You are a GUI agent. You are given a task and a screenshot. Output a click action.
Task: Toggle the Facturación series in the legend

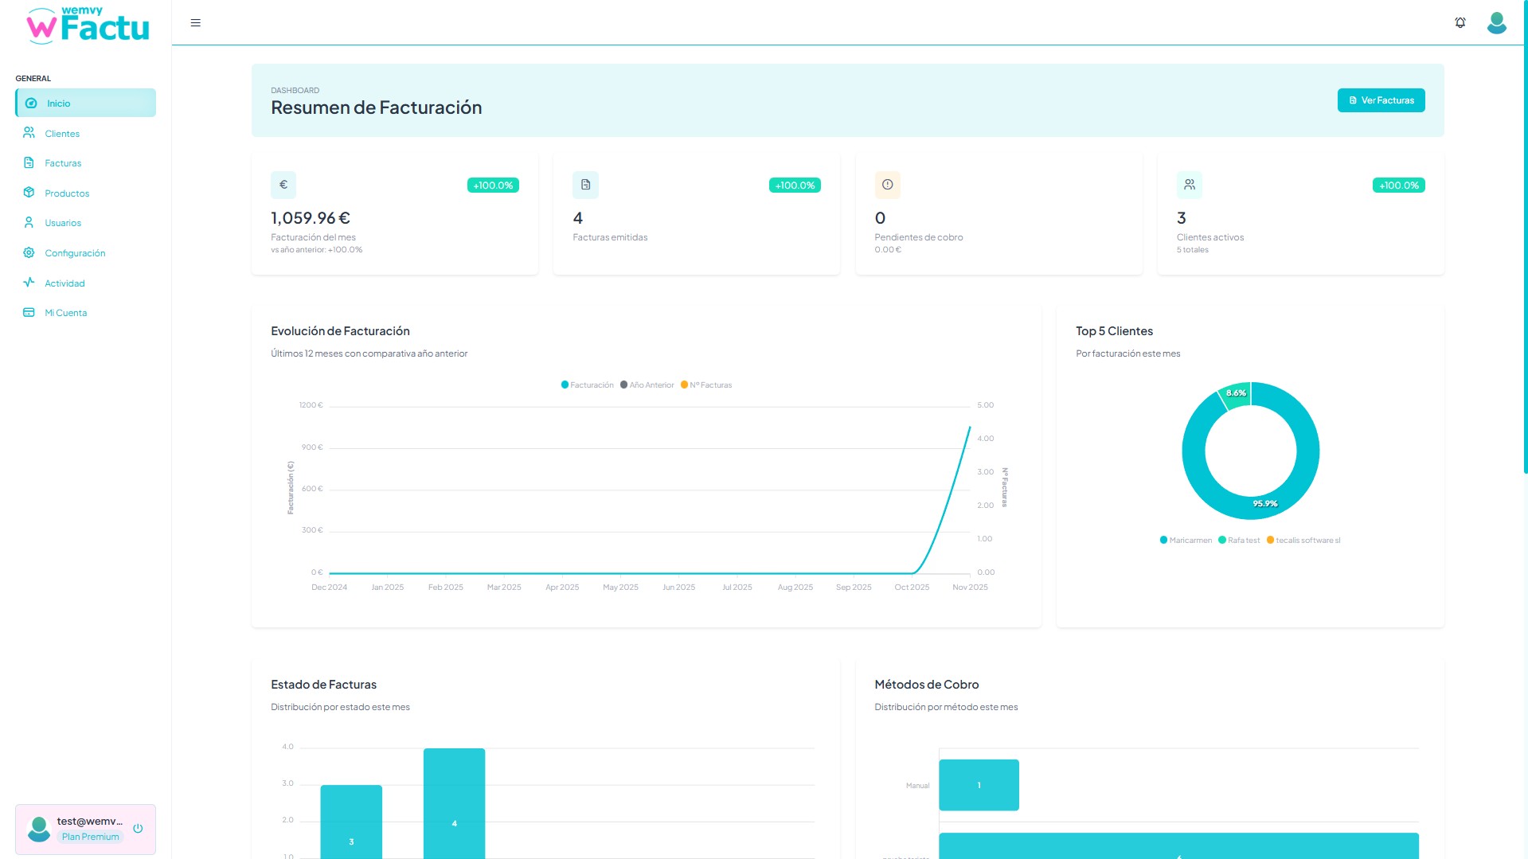(587, 385)
